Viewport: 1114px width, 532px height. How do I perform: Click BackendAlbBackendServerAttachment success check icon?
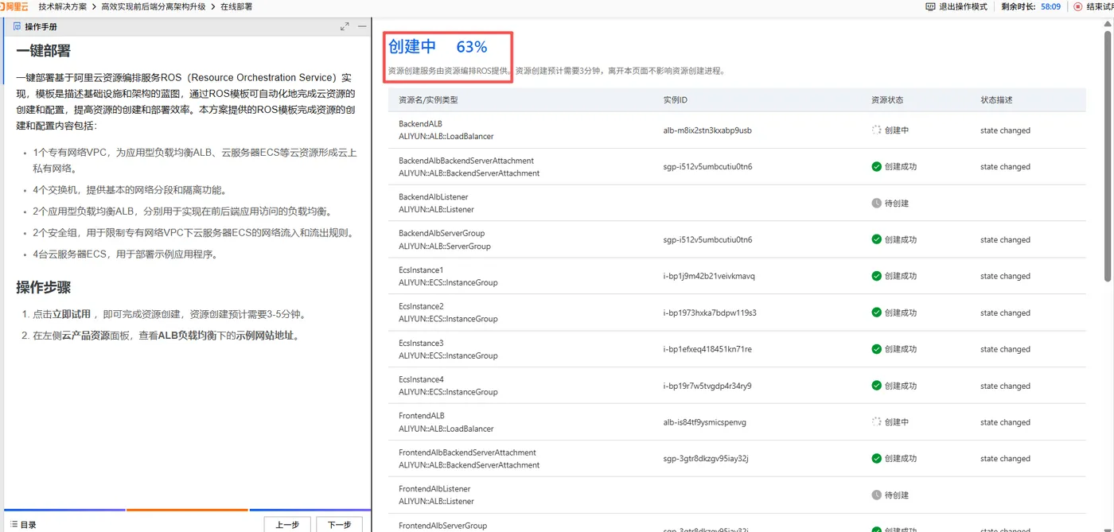[876, 167]
